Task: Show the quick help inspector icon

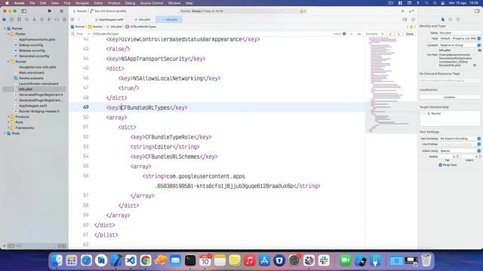Action: (x=458, y=20)
